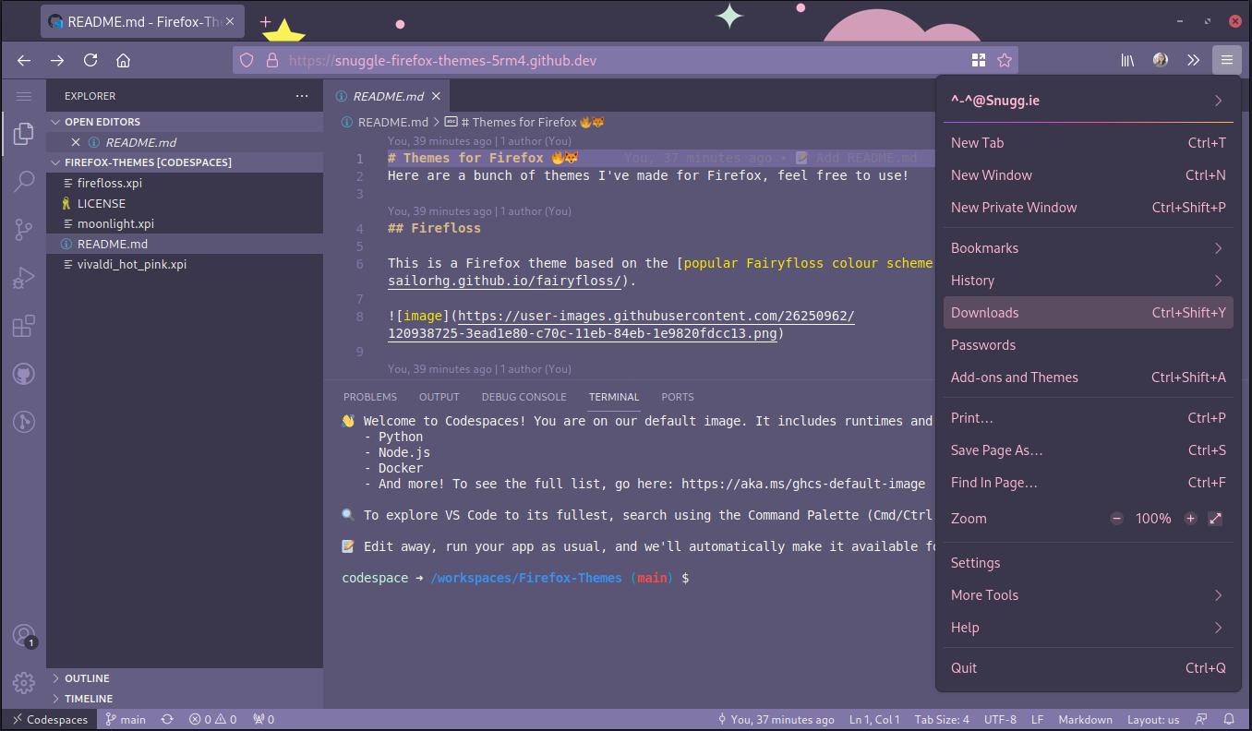This screenshot has width=1252, height=731.
Task: Open fireflosss.xpi file in explorer
Action: (185, 183)
